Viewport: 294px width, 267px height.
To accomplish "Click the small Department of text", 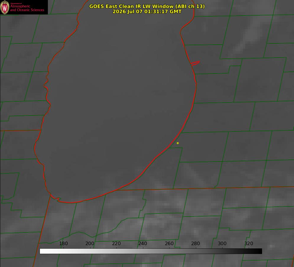I will point(16,4).
